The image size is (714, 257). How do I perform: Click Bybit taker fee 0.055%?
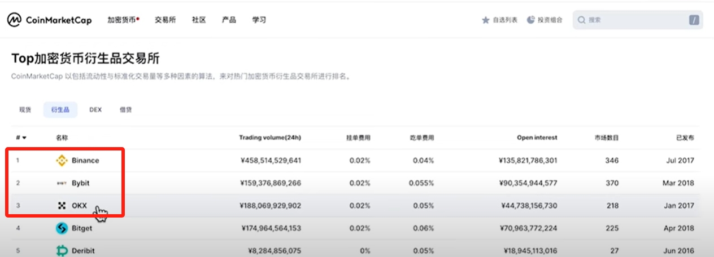pyautogui.click(x=421, y=183)
